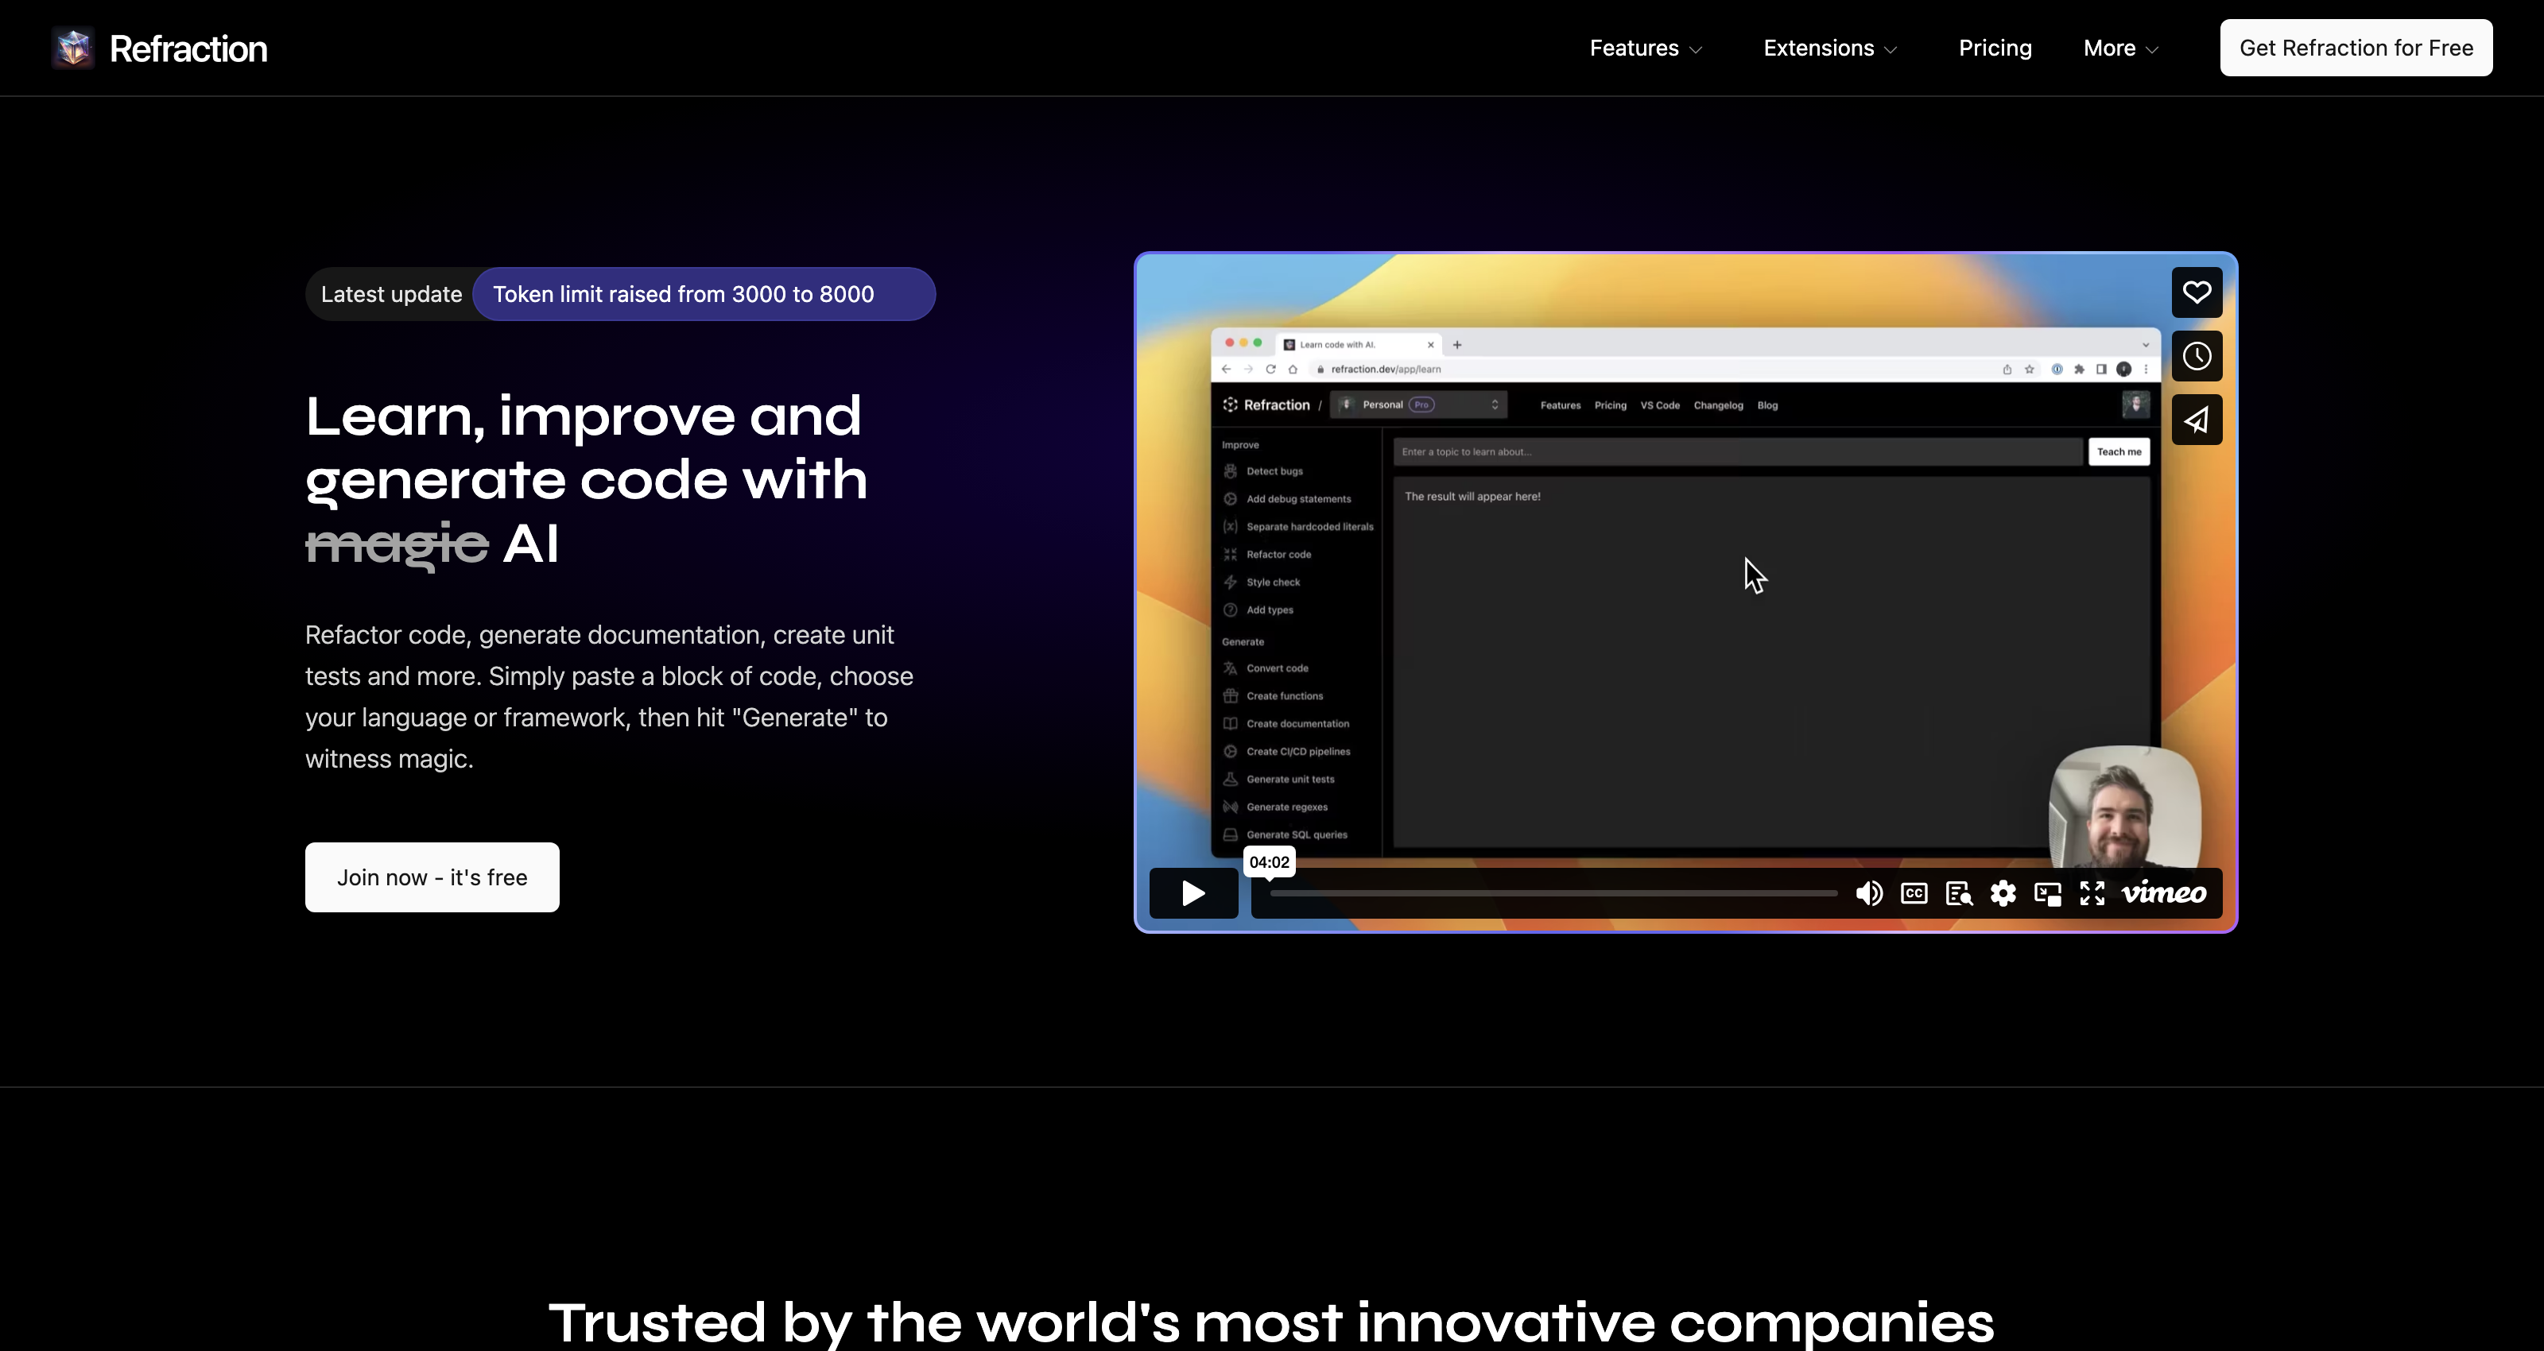Screen dimensions: 2544x1351
Task: Click browser share icon in video
Action: [2007, 369]
